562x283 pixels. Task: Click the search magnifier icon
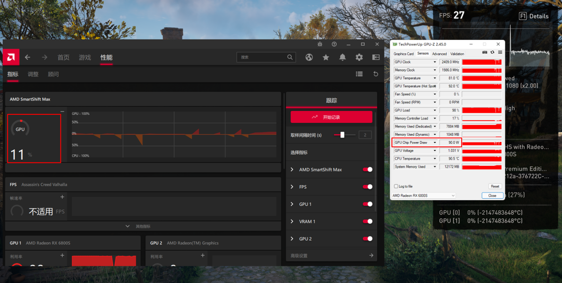[x=290, y=57]
